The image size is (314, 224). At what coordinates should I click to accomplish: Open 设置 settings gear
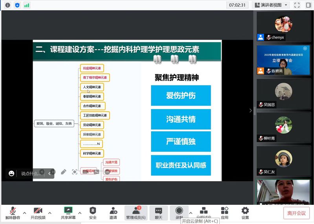[x=245, y=213]
